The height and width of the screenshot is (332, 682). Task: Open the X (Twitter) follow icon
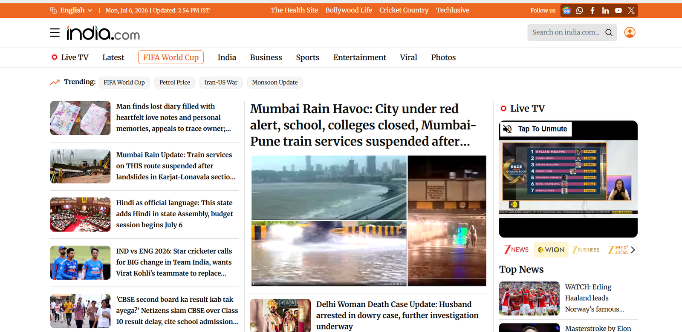coord(631,11)
